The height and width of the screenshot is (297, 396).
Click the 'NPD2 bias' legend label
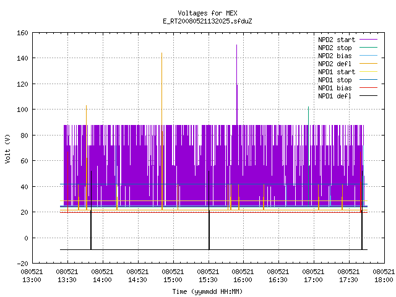click(335, 56)
